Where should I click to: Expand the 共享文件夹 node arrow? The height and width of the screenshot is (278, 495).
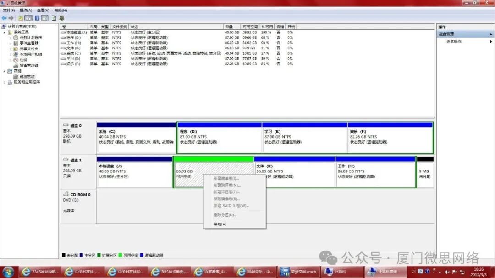click(x=11, y=49)
